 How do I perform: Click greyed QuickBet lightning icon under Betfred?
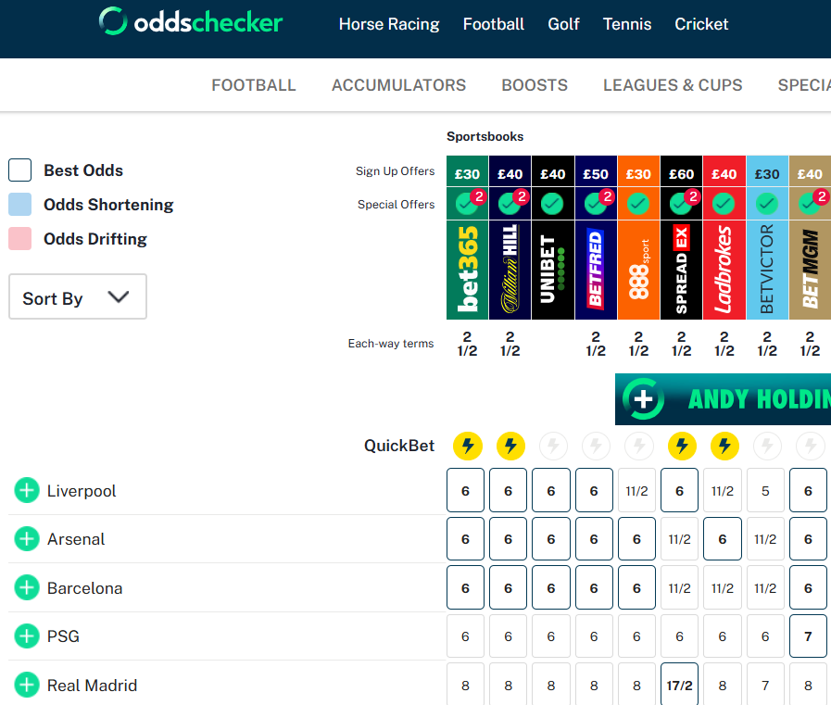[597, 446]
